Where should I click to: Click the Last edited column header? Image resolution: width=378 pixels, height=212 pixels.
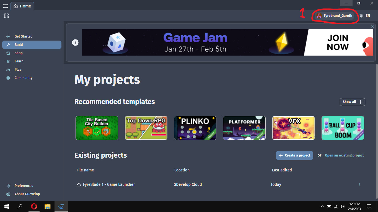click(x=282, y=170)
